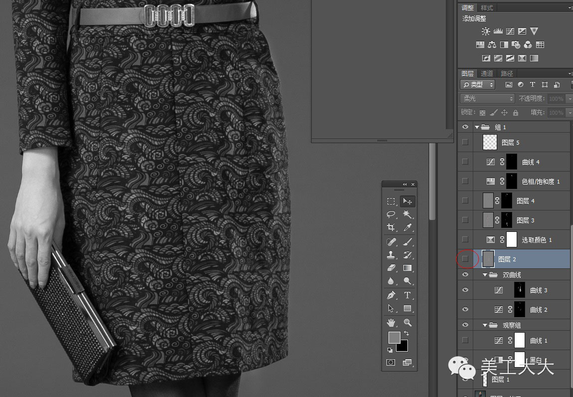573x397 pixels.
Task: Add a Color Balance adjustment
Action: tap(492, 44)
